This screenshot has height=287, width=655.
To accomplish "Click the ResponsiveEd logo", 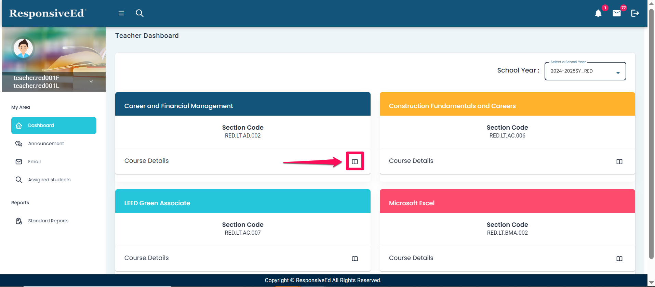I will 48,13.
